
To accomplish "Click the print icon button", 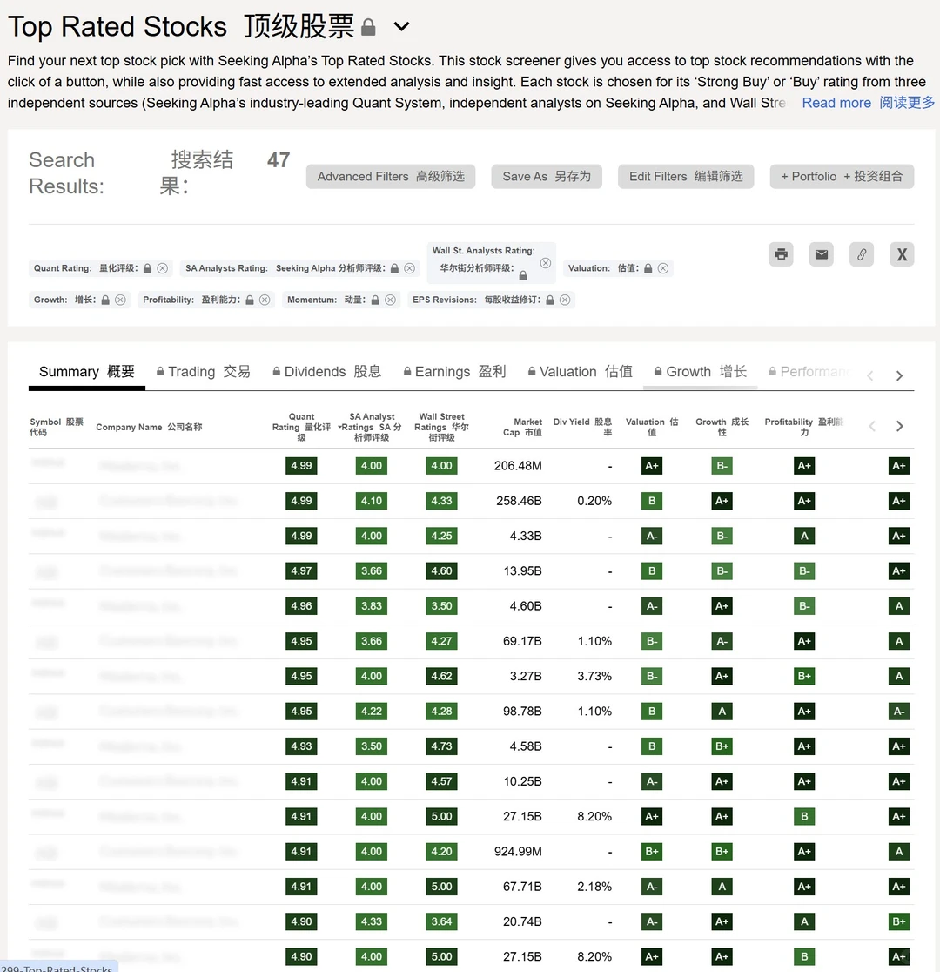I will click(781, 254).
